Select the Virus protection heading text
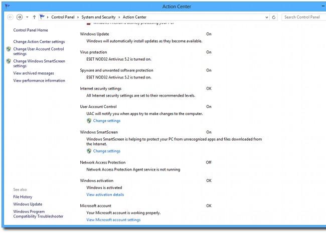This screenshot has height=233, width=326. (93, 52)
